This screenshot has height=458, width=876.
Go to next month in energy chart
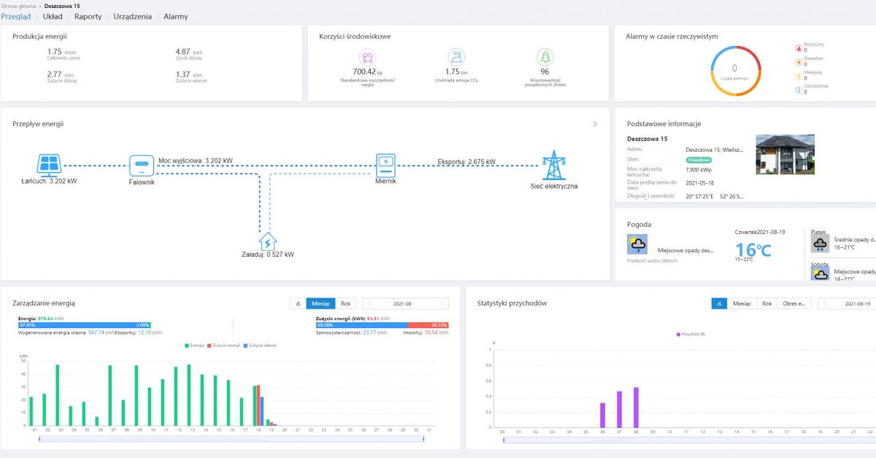(x=440, y=303)
